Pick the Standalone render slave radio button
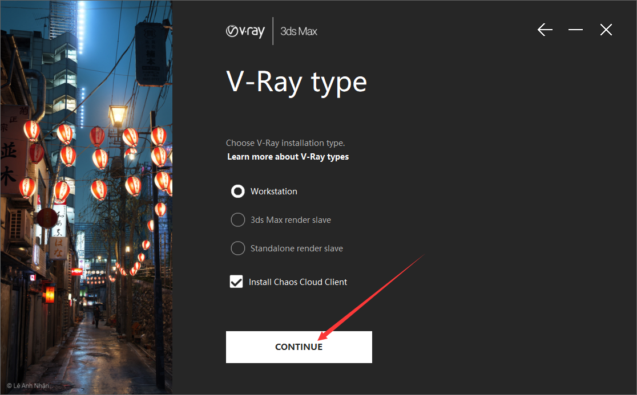Image resolution: width=637 pixels, height=395 pixels. tap(237, 249)
